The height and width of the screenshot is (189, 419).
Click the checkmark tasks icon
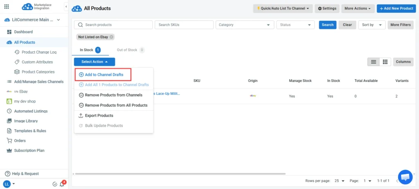(x=55, y=184)
